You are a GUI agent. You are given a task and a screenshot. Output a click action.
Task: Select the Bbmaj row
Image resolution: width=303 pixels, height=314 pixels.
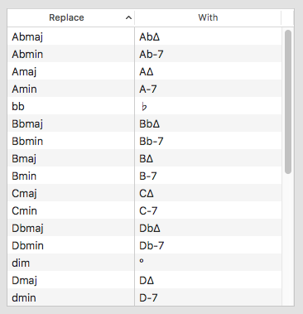[144, 123]
